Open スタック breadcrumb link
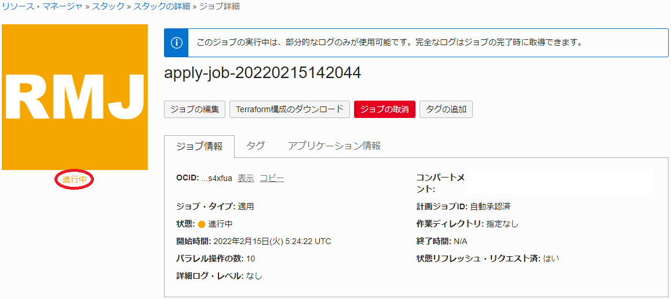This screenshot has width=671, height=299. click(x=108, y=6)
